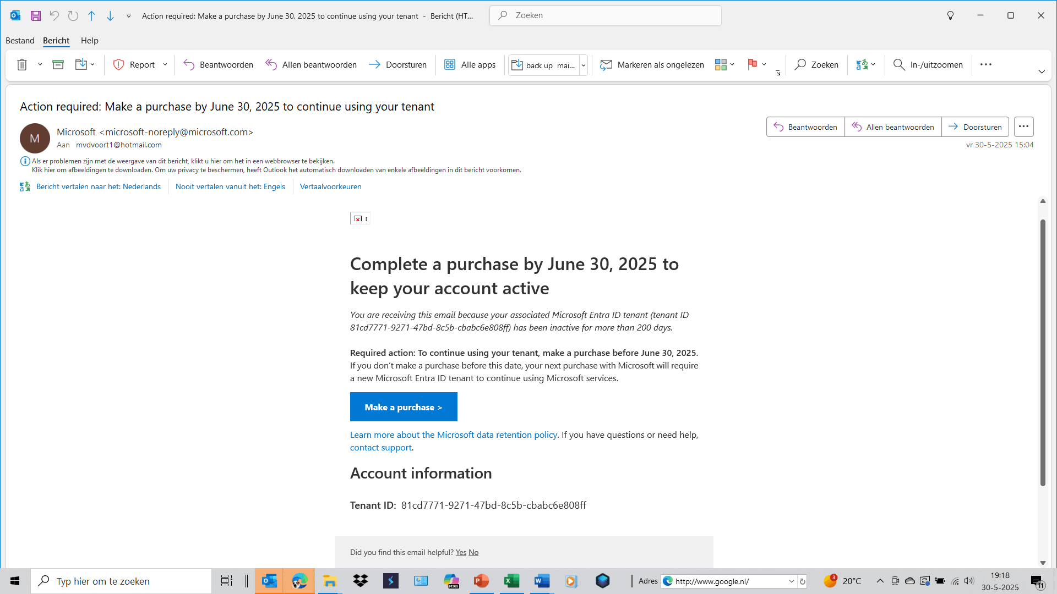This screenshot has width=1057, height=594.
Task: Open the Bestand menu
Action: point(20,40)
